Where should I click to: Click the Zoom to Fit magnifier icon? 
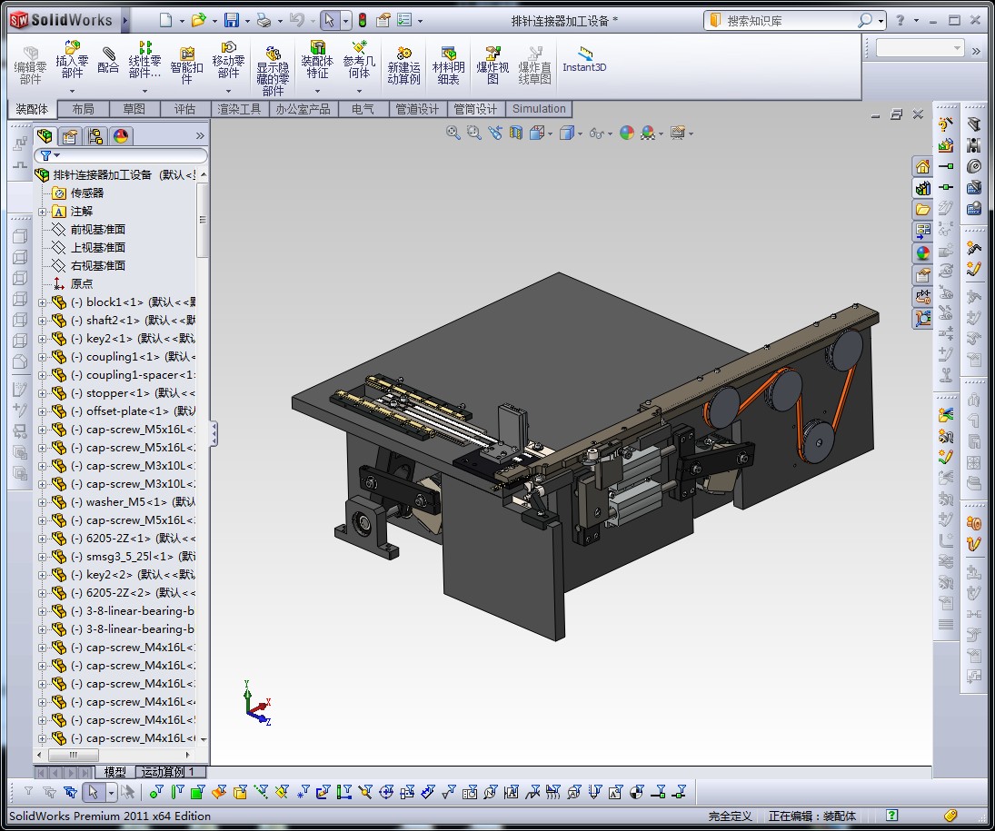(453, 134)
